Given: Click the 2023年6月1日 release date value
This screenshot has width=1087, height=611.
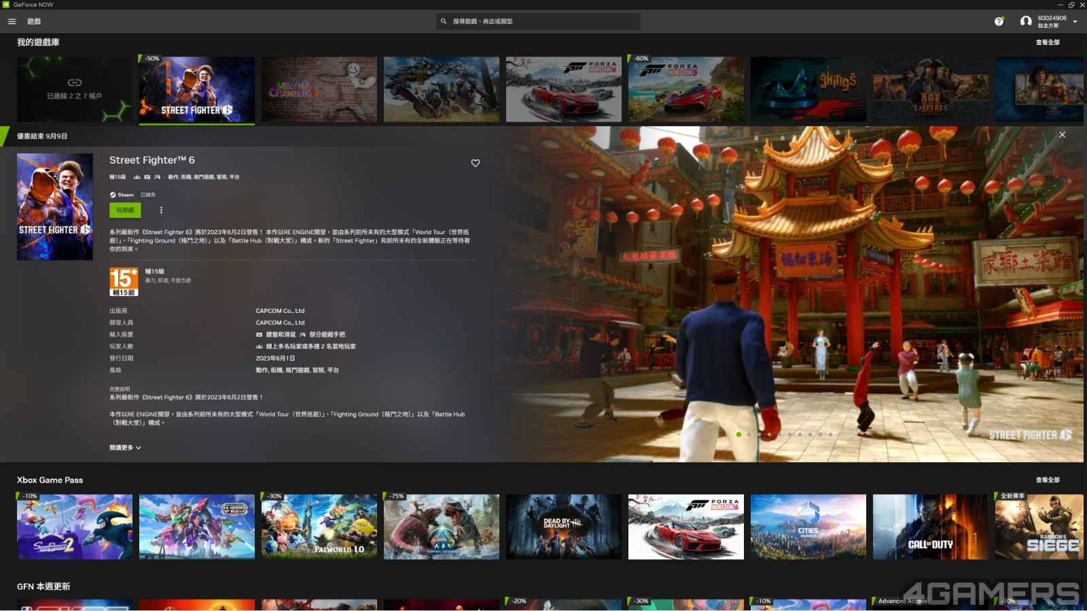Looking at the screenshot, I should pyautogui.click(x=275, y=358).
